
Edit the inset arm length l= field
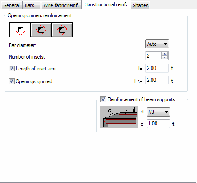click(157, 68)
